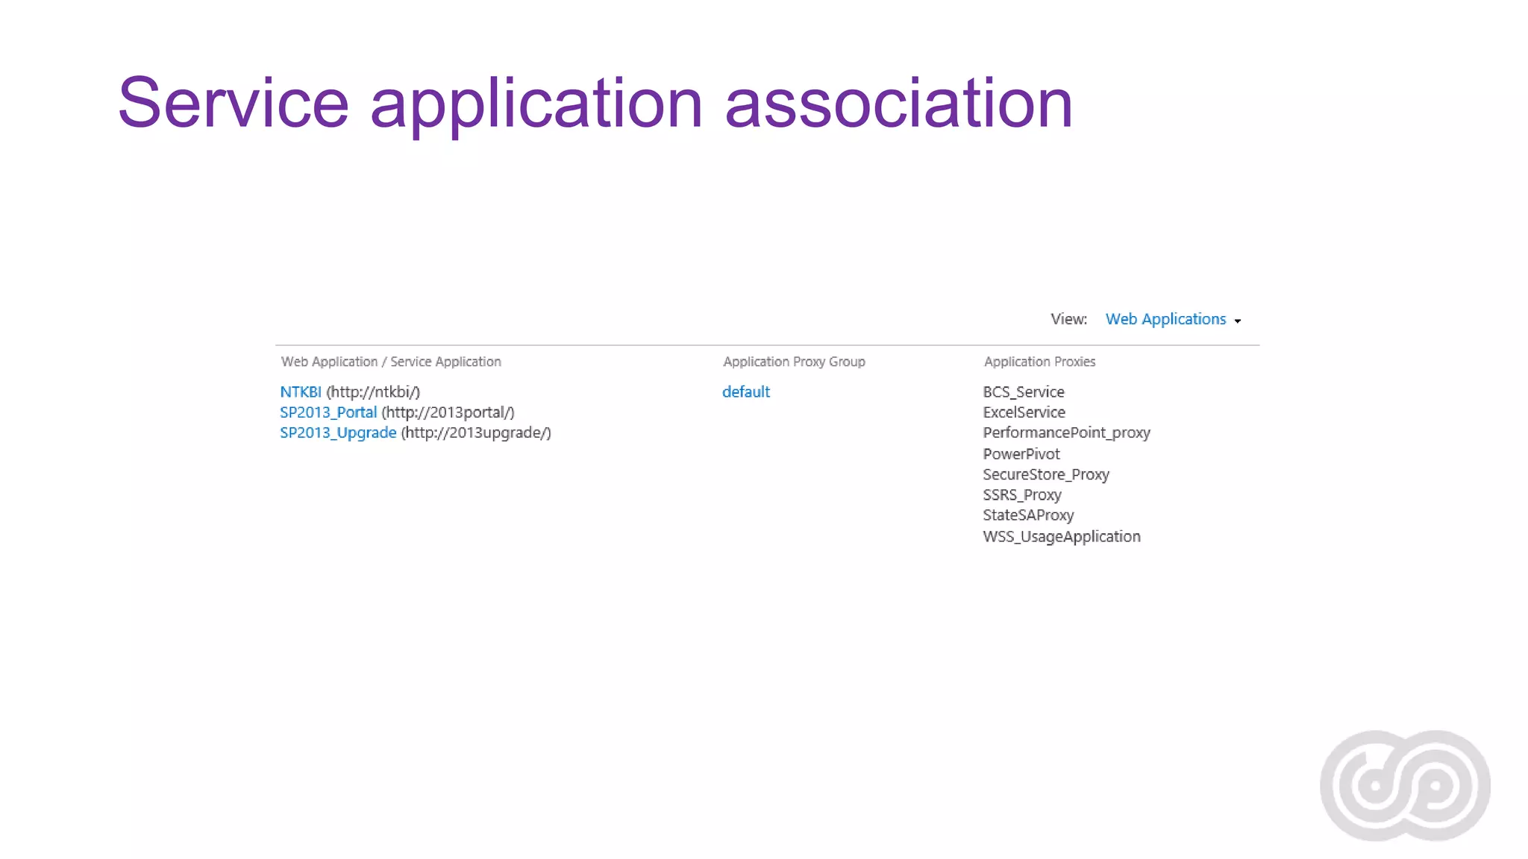Click the (http://2013portal/) URL text
Viewport: 1528px width, 859px height.
[x=448, y=412]
